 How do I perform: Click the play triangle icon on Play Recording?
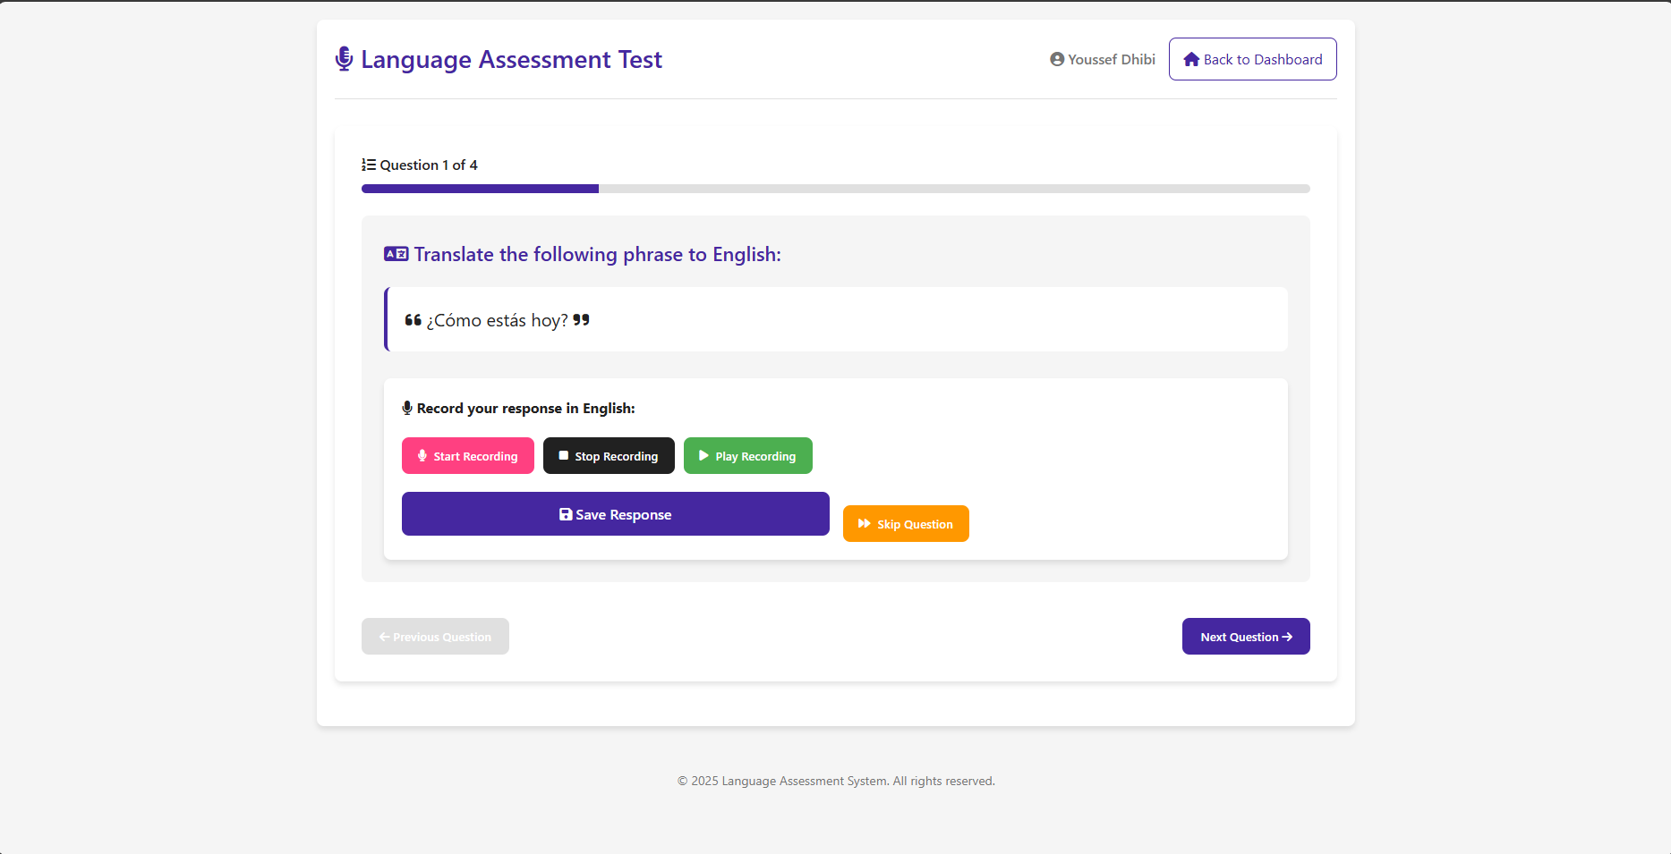tap(702, 456)
